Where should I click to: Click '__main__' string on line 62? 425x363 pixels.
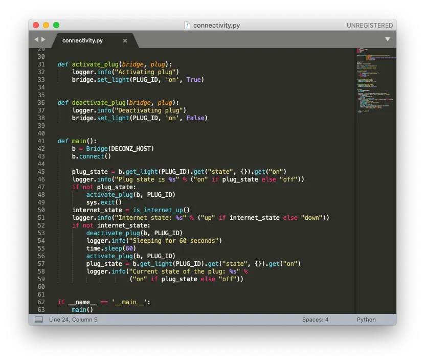129,302
